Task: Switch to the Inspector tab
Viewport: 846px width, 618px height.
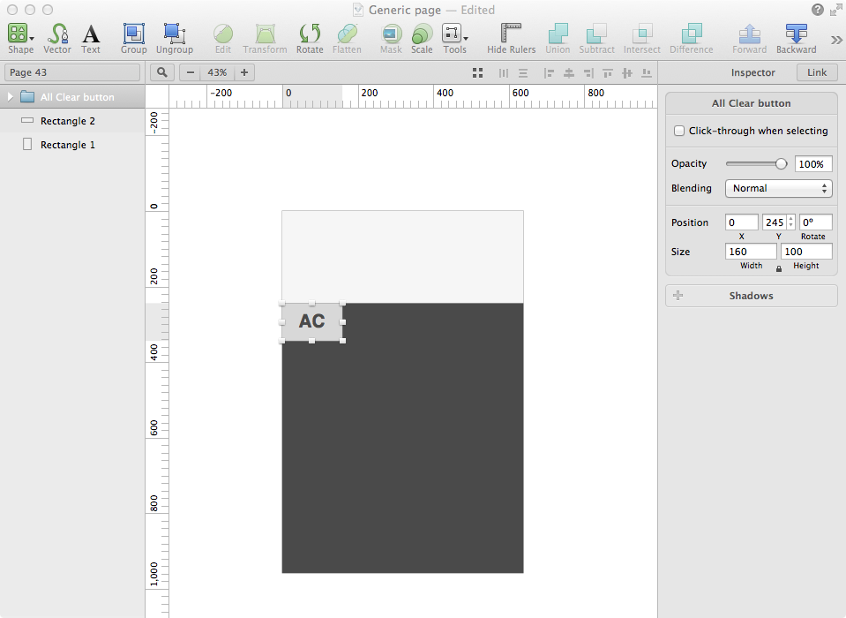Action: (x=752, y=72)
